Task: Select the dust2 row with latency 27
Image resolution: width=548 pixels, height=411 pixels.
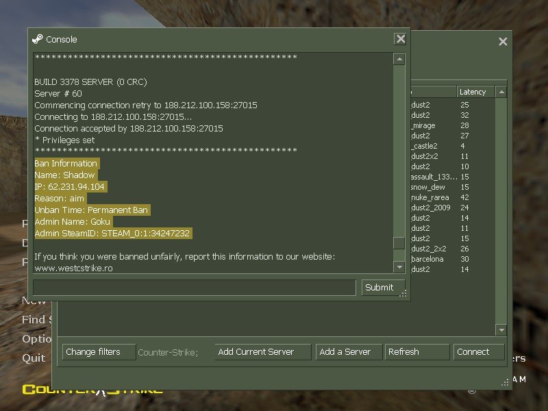Action: (x=453, y=136)
